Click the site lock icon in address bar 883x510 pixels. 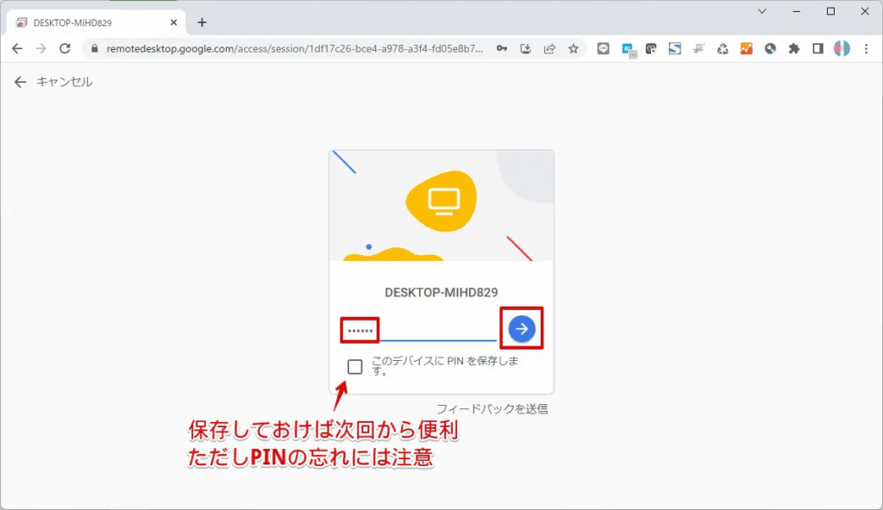(x=94, y=49)
